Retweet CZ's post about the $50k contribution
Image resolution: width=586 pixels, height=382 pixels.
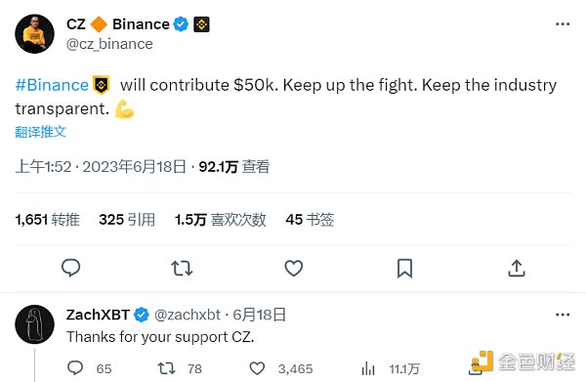[182, 268]
